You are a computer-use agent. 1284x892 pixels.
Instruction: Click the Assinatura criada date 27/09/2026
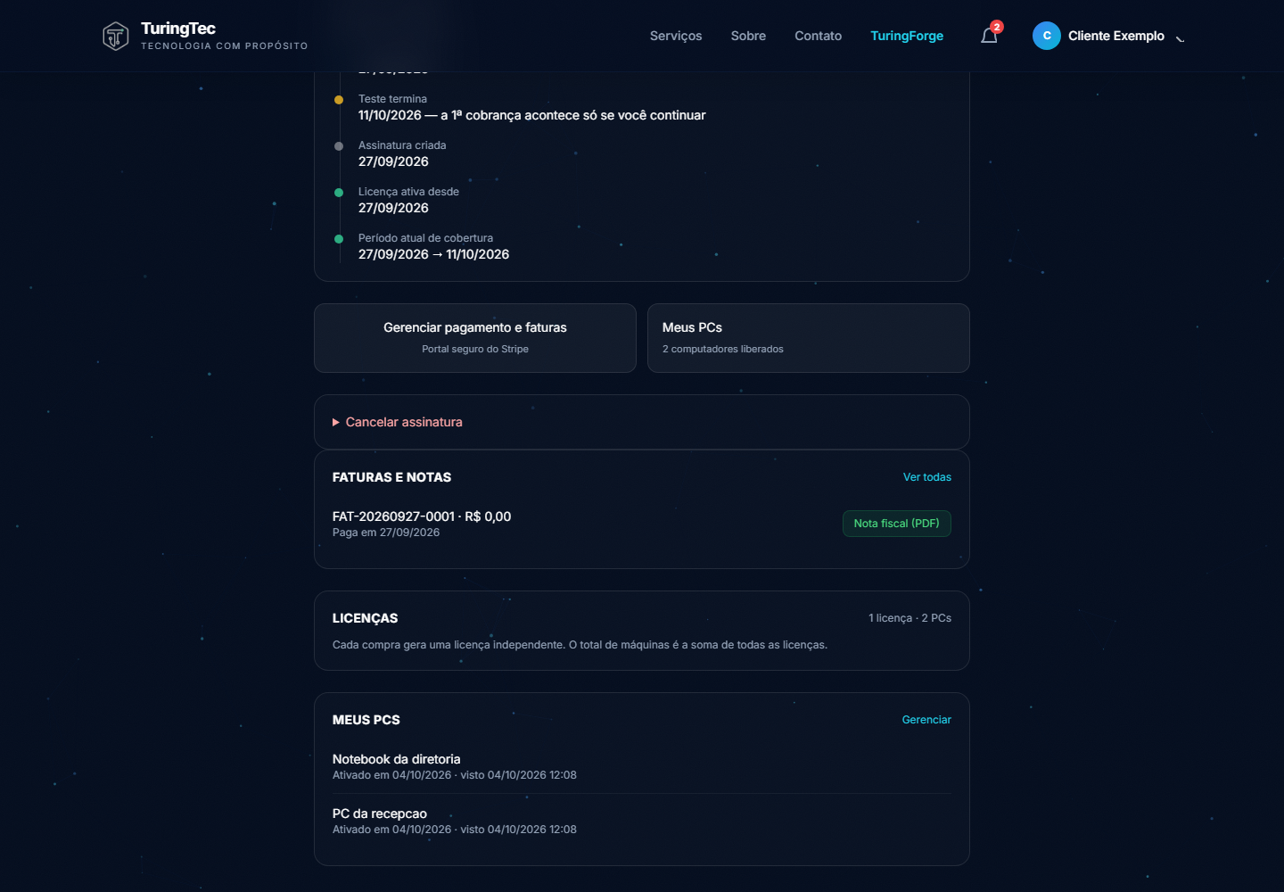tap(393, 161)
